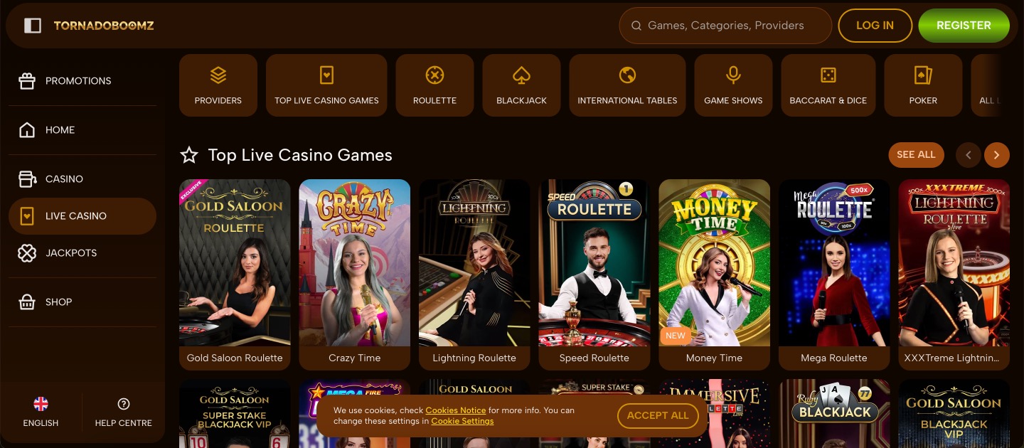Image resolution: width=1024 pixels, height=448 pixels.
Task: Select Live Casino in the sidebar
Action: (x=82, y=216)
